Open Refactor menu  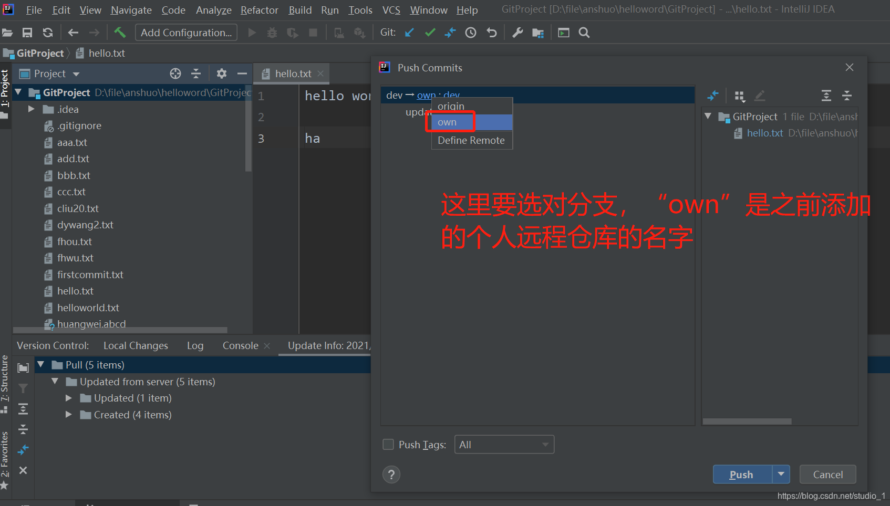[x=260, y=10]
